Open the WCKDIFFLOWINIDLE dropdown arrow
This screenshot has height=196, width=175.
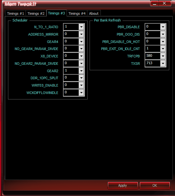click(x=81, y=93)
